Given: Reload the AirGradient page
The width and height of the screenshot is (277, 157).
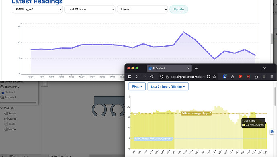Looking at the screenshot, I should click(x=152, y=77).
